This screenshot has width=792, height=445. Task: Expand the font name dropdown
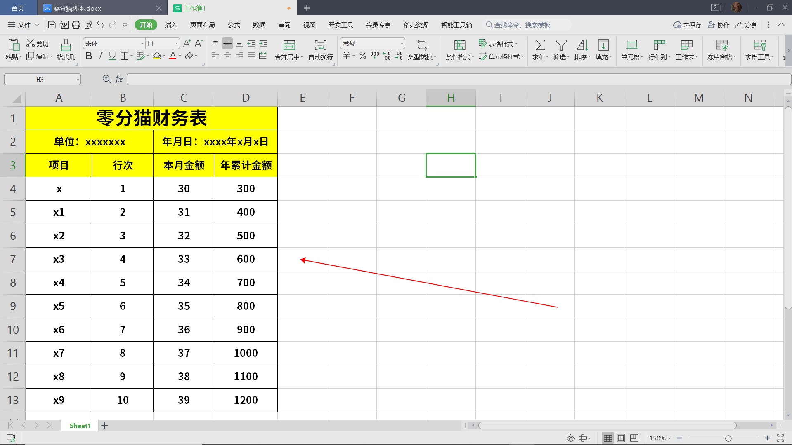142,44
